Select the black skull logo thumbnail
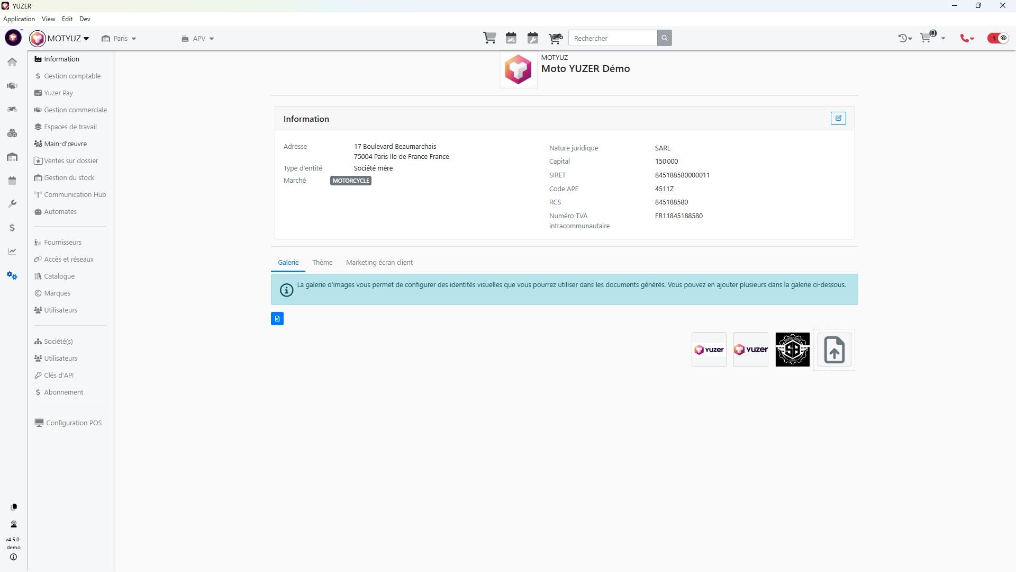The width and height of the screenshot is (1016, 572). [792, 350]
